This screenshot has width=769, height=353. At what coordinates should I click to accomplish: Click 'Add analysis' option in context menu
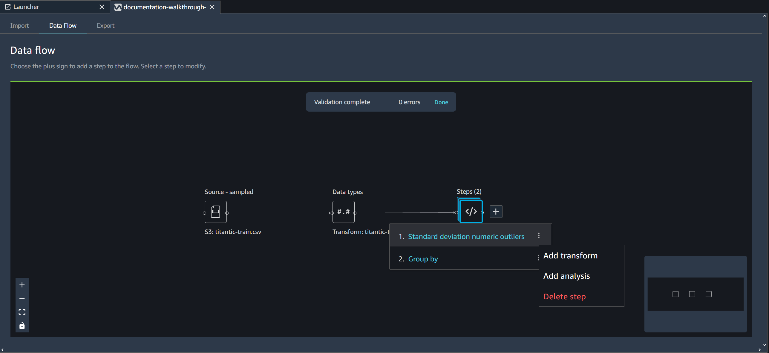pyautogui.click(x=566, y=276)
